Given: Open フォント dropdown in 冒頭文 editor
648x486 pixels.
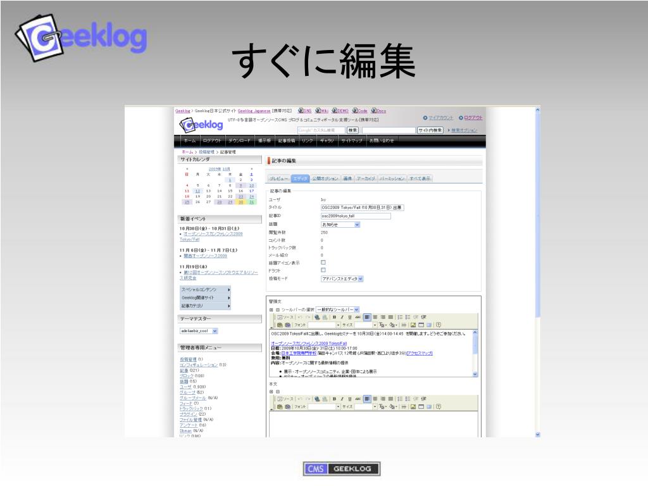Looking at the screenshot, I should 325,325.
